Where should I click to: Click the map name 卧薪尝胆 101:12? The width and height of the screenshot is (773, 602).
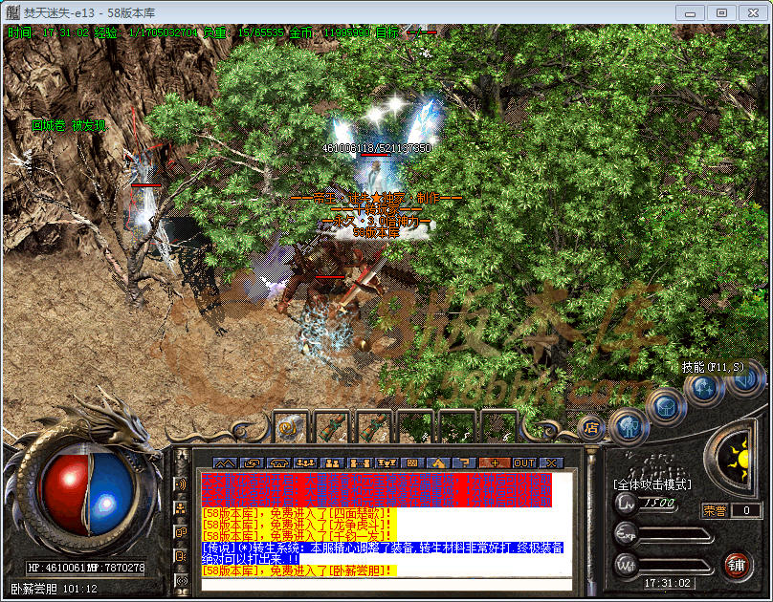pyautogui.click(x=54, y=589)
